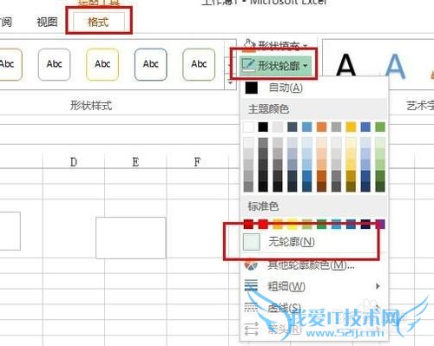Viewport: 434px width, 346px height.
Task: Click the arrows icon beside 箭头(R)
Action: (251, 329)
